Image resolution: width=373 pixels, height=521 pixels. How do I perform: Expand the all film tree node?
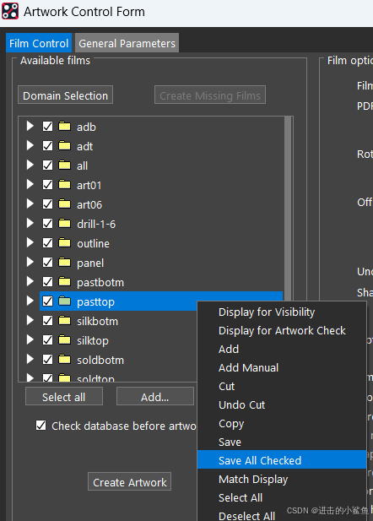(x=30, y=166)
